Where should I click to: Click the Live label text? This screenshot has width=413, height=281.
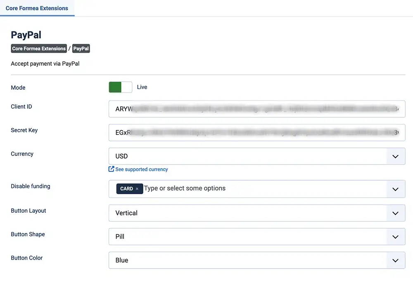pos(142,87)
